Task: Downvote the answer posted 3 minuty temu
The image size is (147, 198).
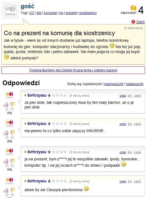Action: click(x=12, y=133)
